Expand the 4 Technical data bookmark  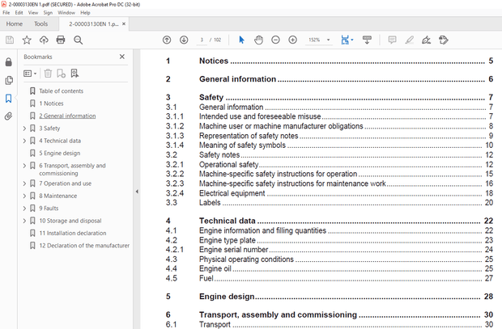coord(24,141)
